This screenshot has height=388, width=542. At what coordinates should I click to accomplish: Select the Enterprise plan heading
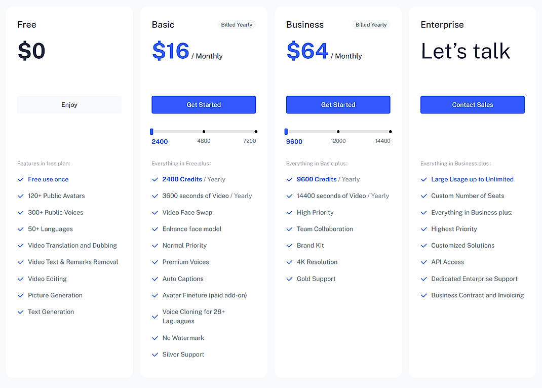pos(442,24)
